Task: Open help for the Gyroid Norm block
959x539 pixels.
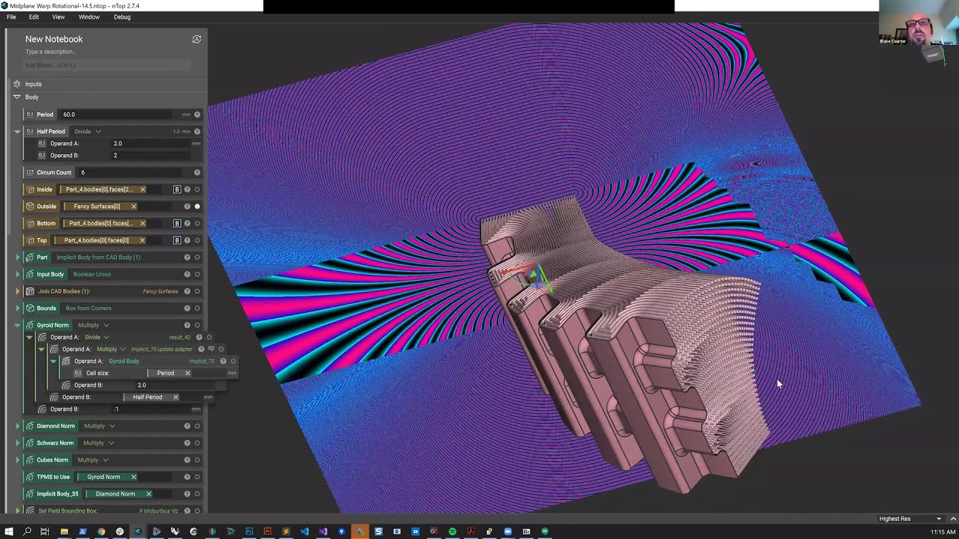Action: tap(187, 325)
